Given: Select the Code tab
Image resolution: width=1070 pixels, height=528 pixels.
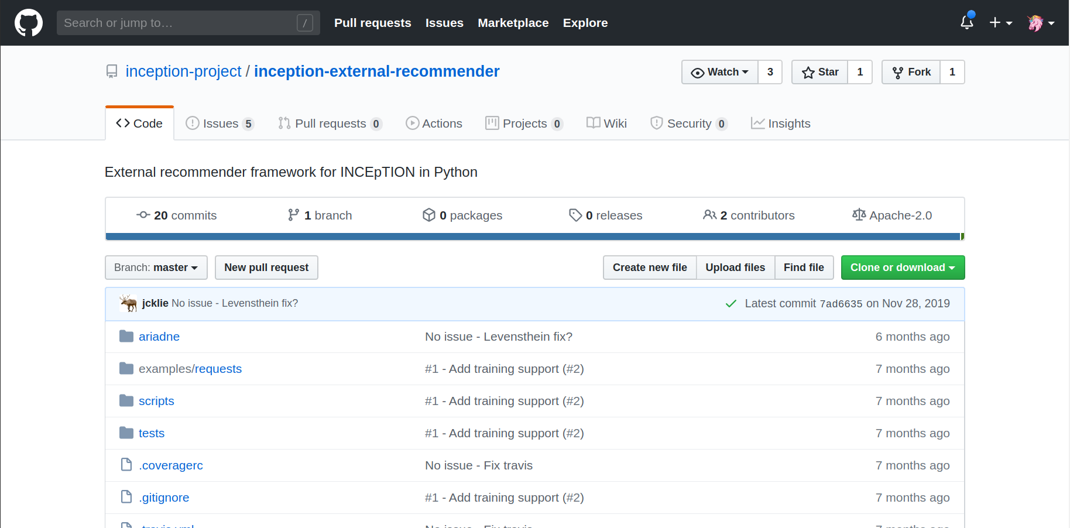Looking at the screenshot, I should (x=139, y=124).
